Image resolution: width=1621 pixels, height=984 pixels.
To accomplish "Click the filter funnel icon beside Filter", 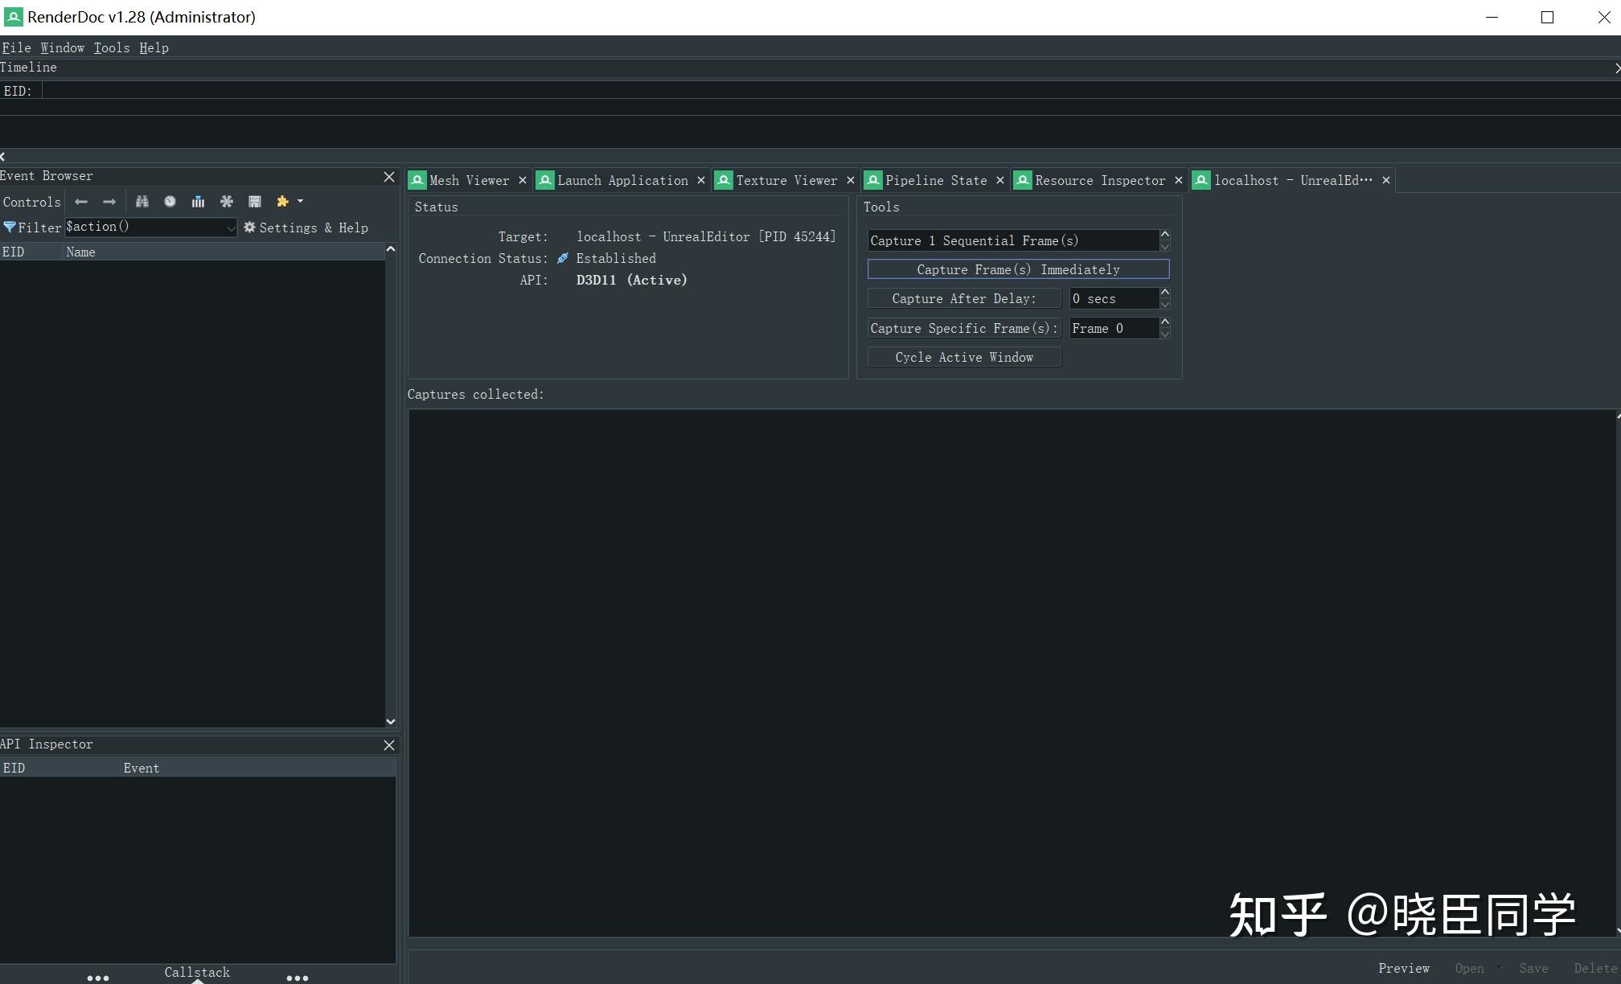I will [10, 228].
